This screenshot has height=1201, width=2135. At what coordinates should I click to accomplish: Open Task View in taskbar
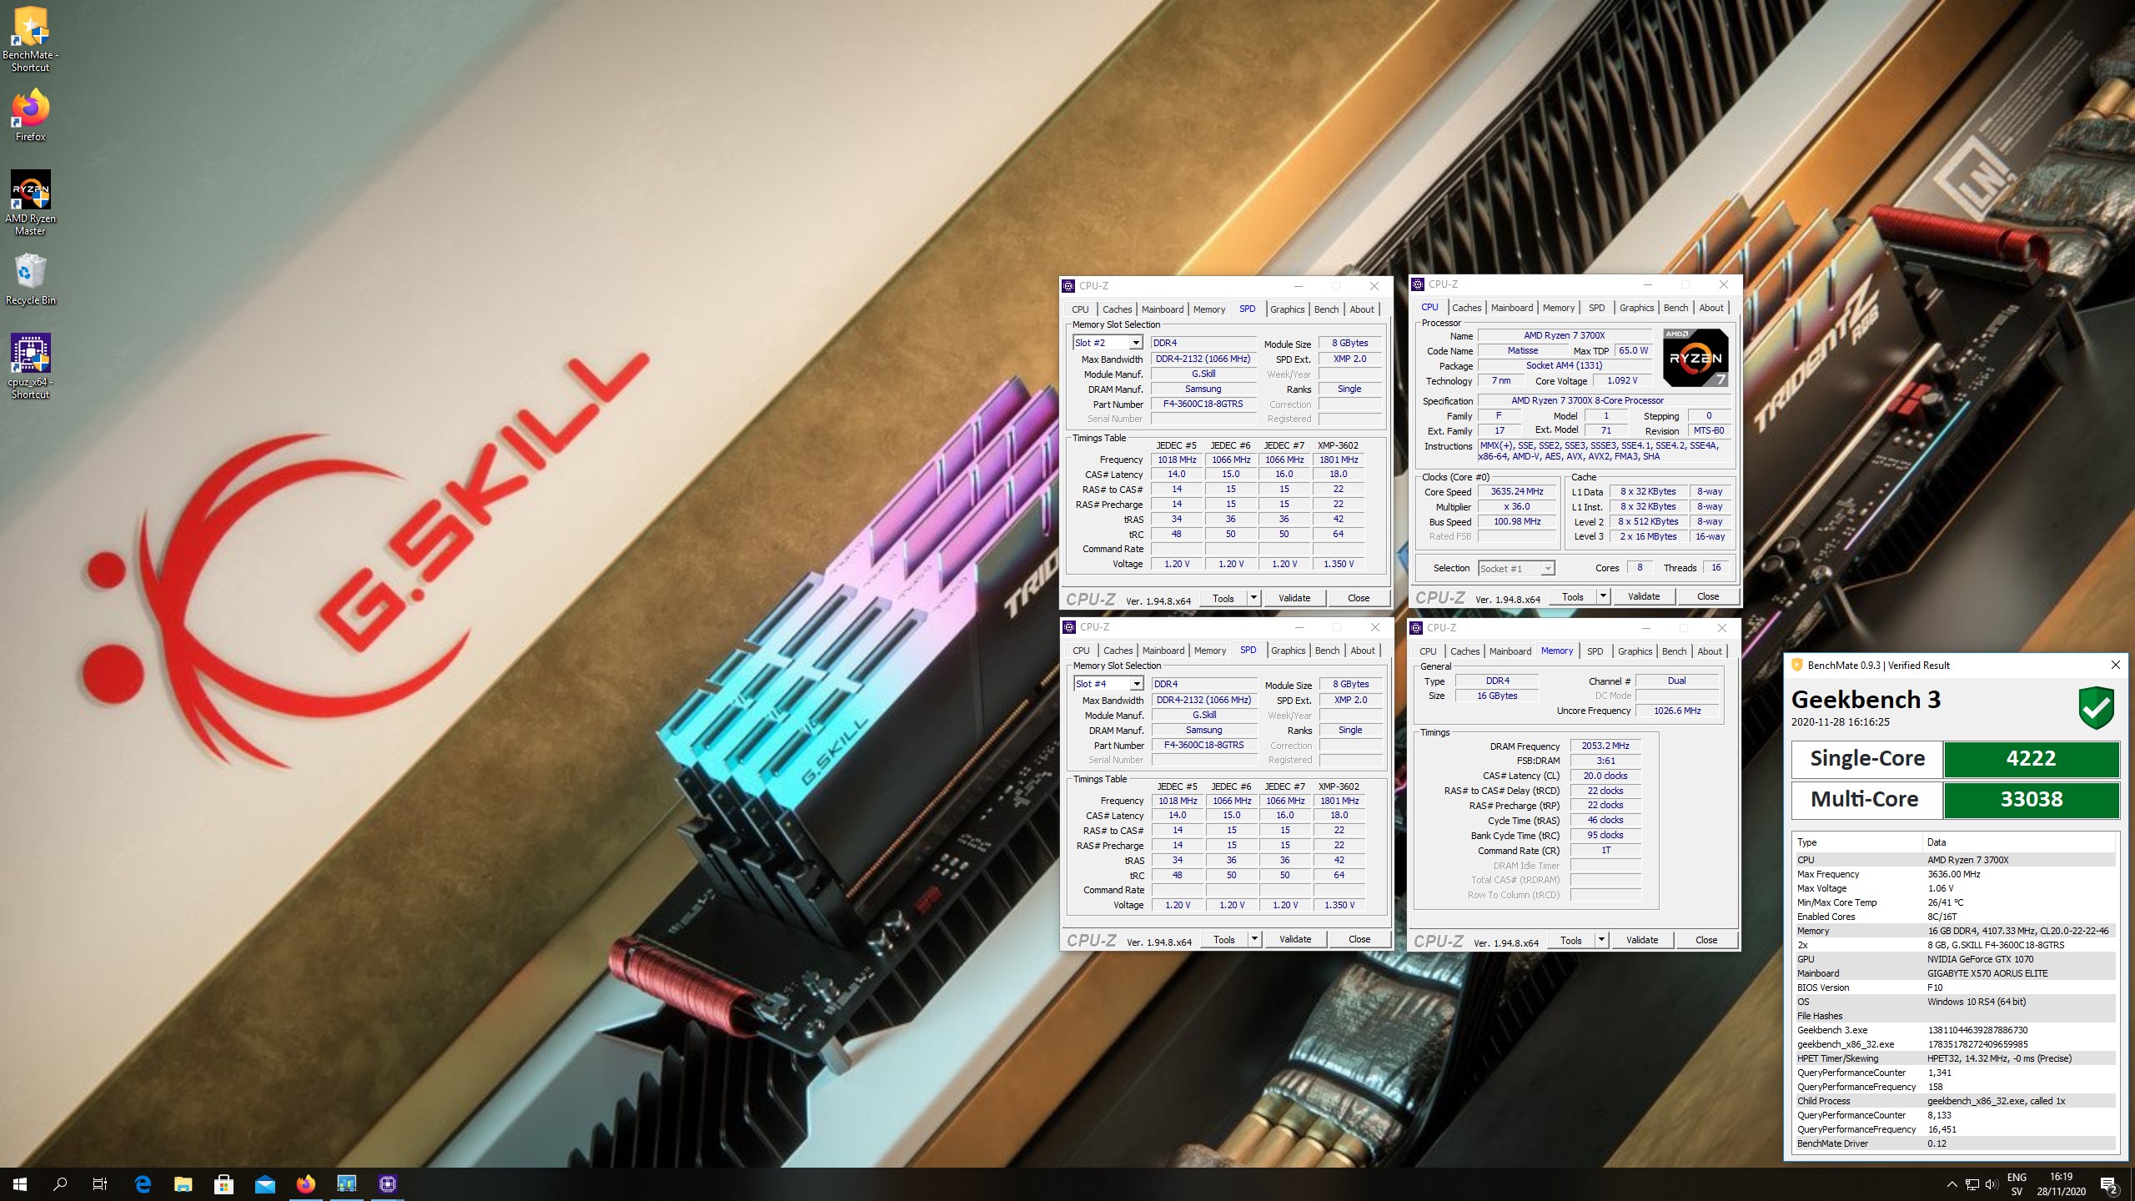point(100,1183)
